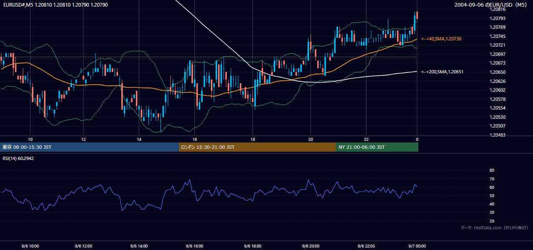This screenshot has width=533, height=250.
Task: Click the 1.20650 price axis label
Action: [x=497, y=72]
